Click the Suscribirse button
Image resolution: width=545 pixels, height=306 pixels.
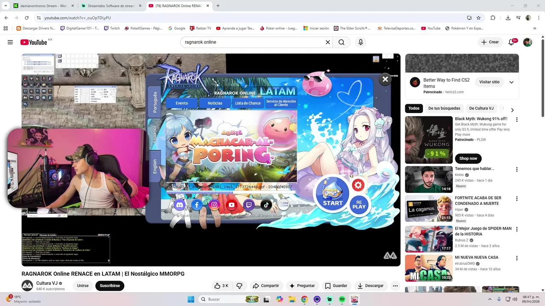110,286
